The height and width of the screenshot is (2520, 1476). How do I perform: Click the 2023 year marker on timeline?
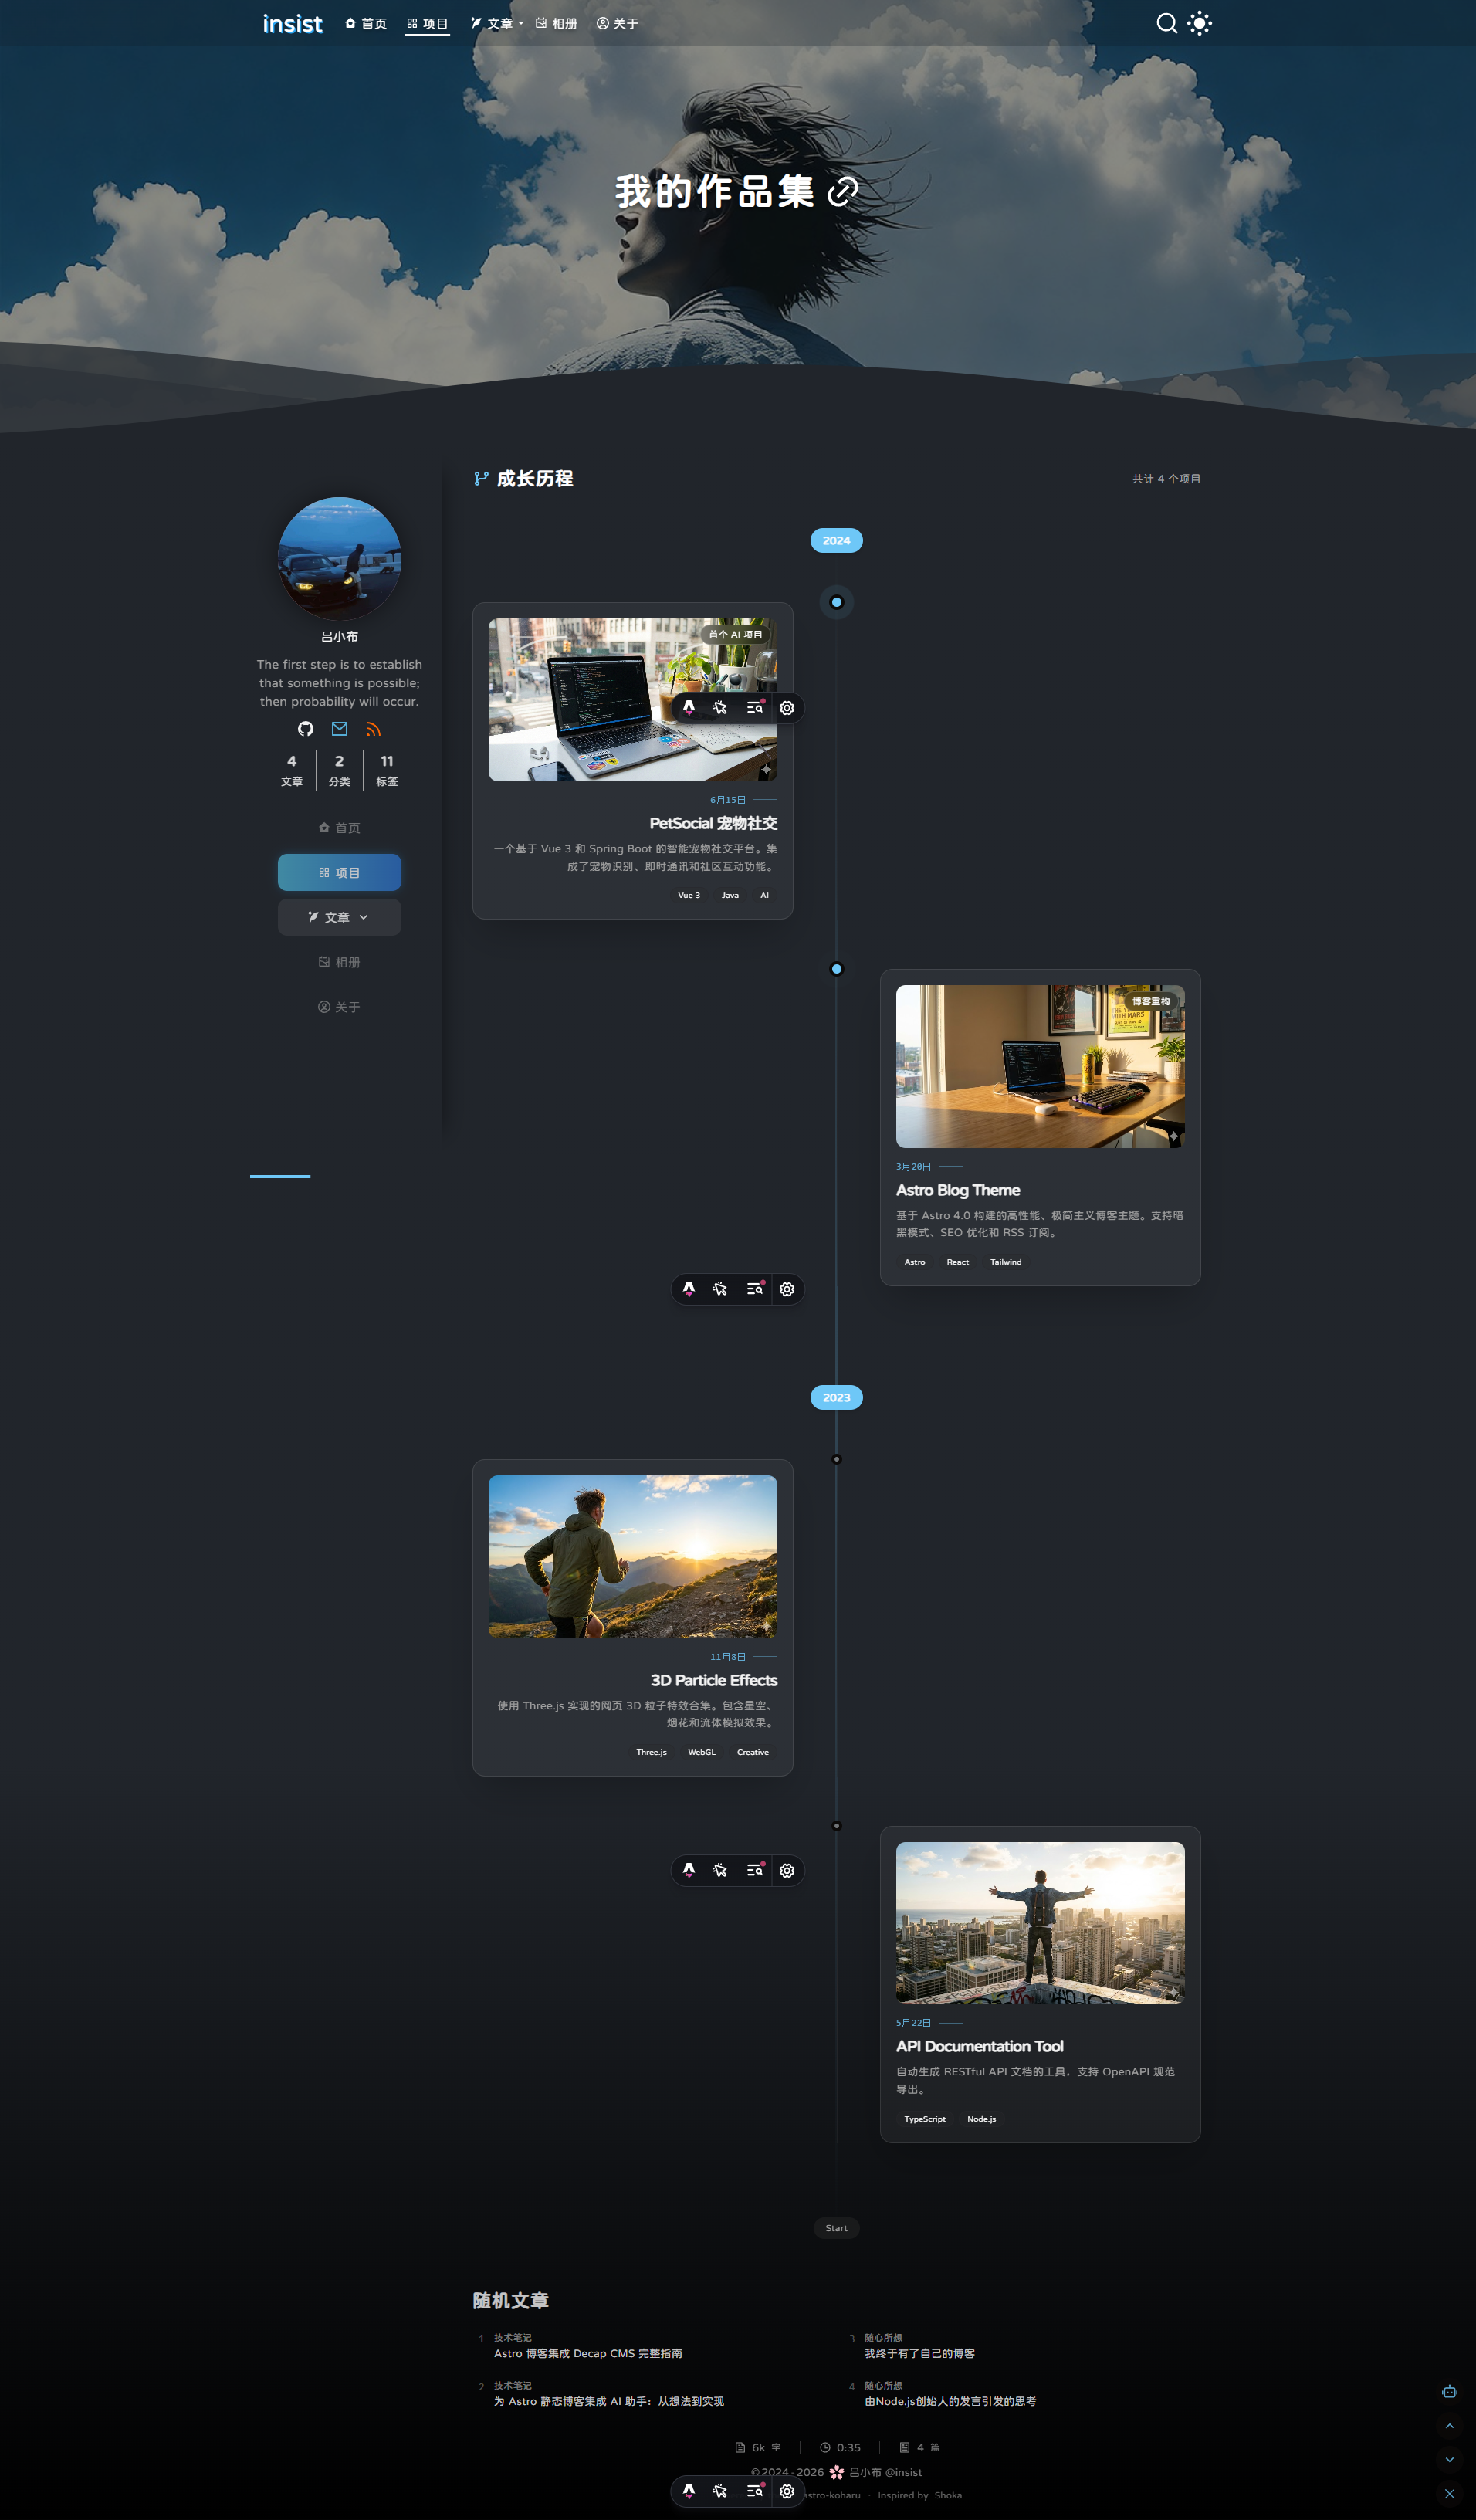(836, 1397)
